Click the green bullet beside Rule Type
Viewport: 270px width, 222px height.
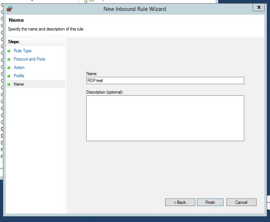click(x=9, y=51)
